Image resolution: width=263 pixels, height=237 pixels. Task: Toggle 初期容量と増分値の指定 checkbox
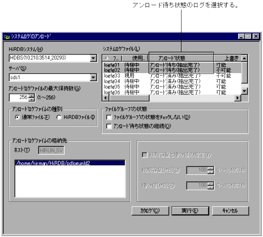point(144,155)
